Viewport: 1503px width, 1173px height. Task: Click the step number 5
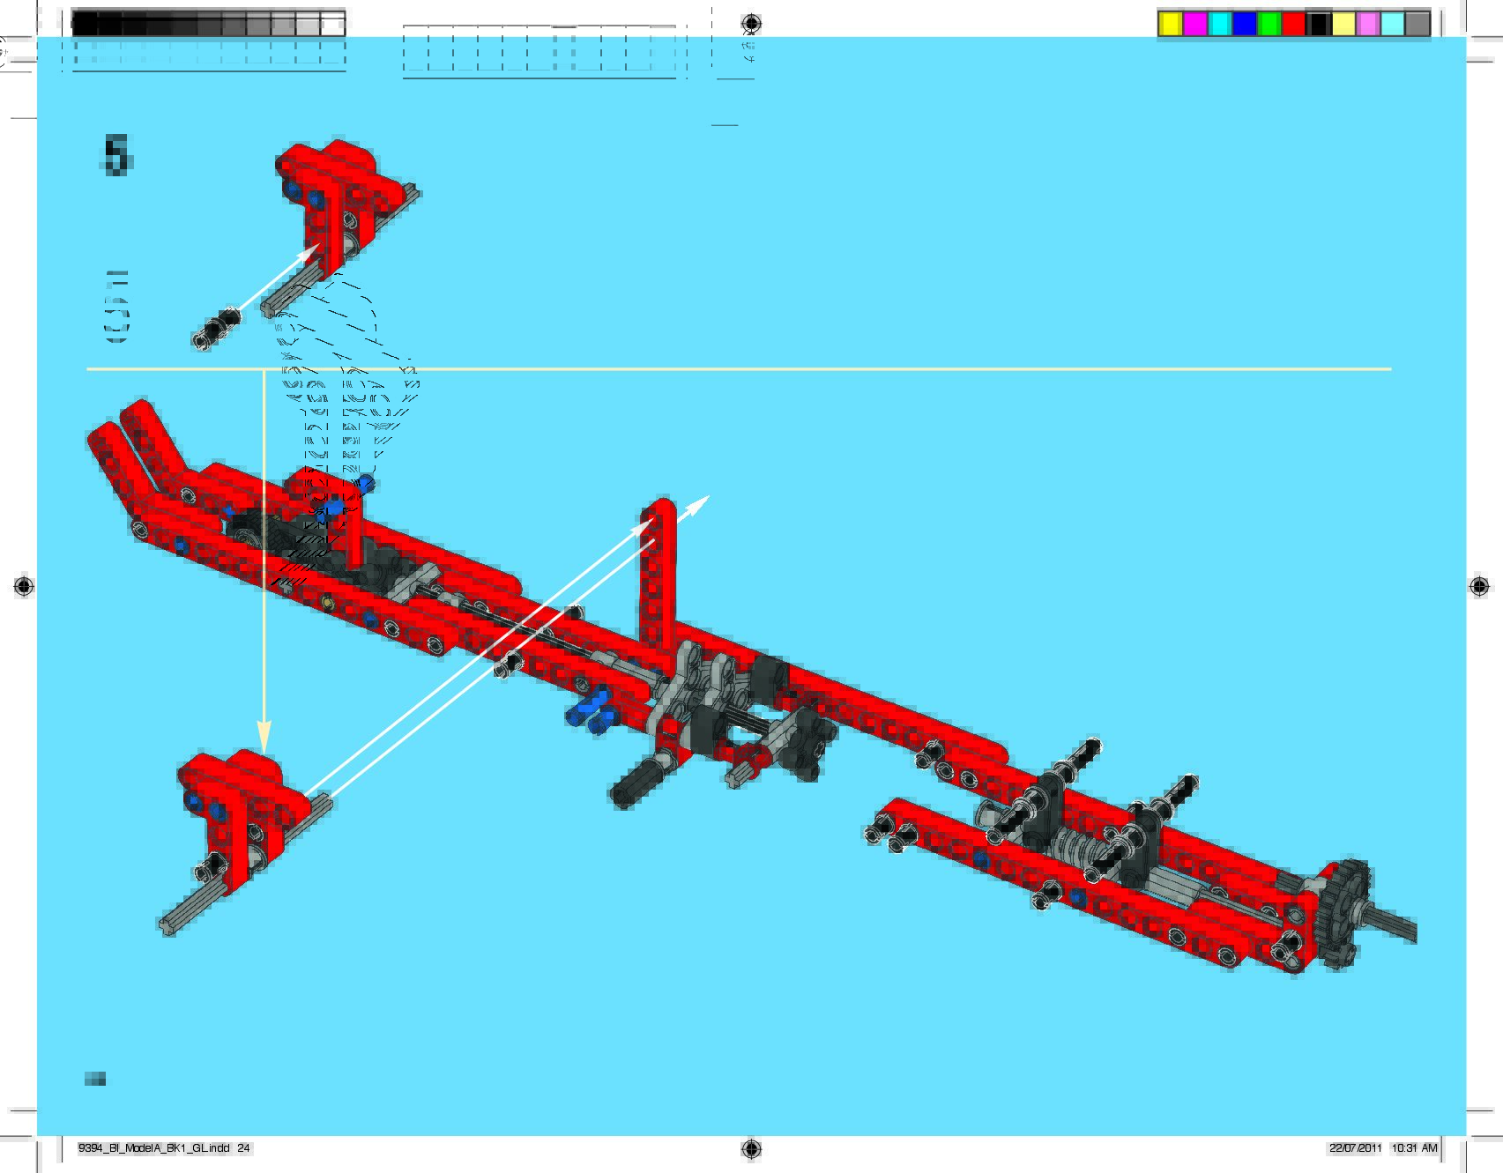coord(116,155)
